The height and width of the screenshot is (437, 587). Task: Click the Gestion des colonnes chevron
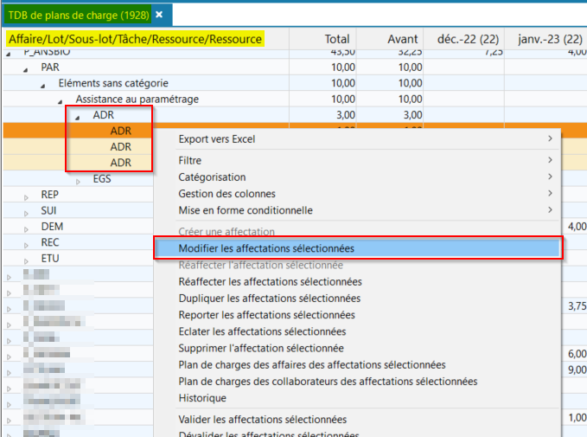click(550, 193)
